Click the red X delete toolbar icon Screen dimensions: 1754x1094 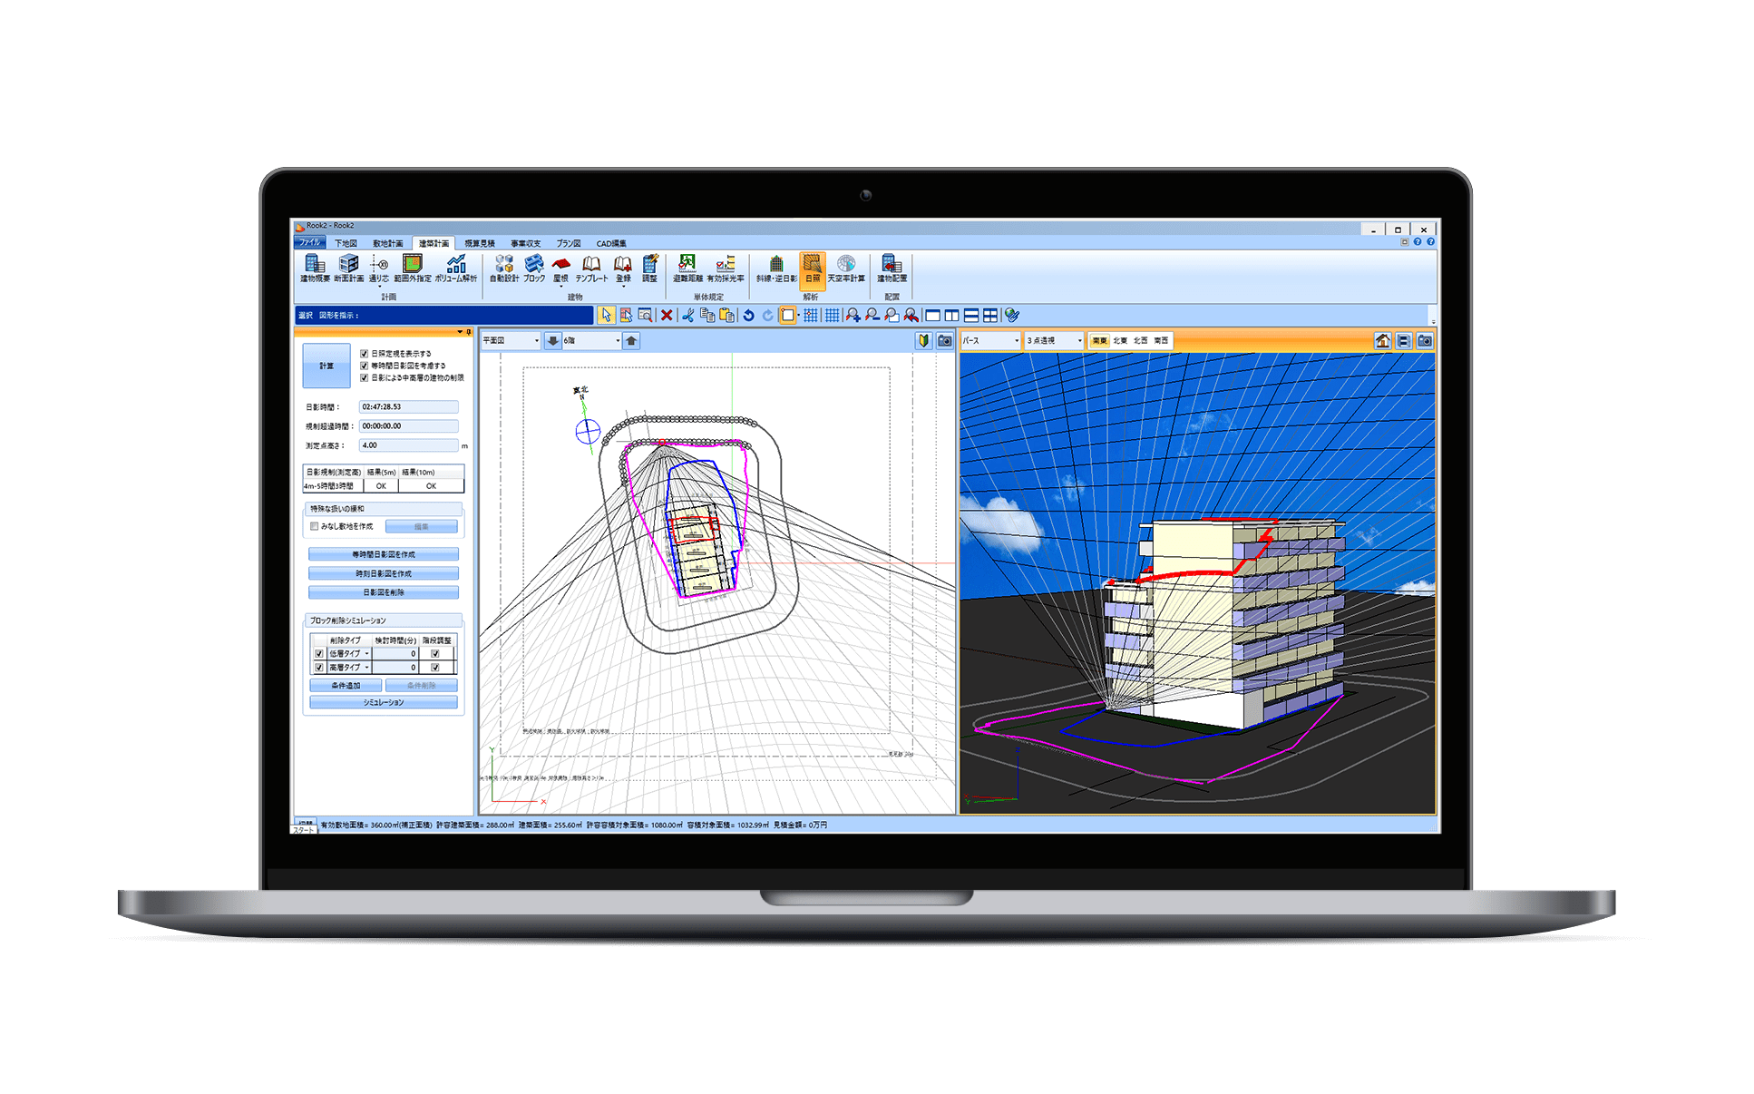point(667,316)
